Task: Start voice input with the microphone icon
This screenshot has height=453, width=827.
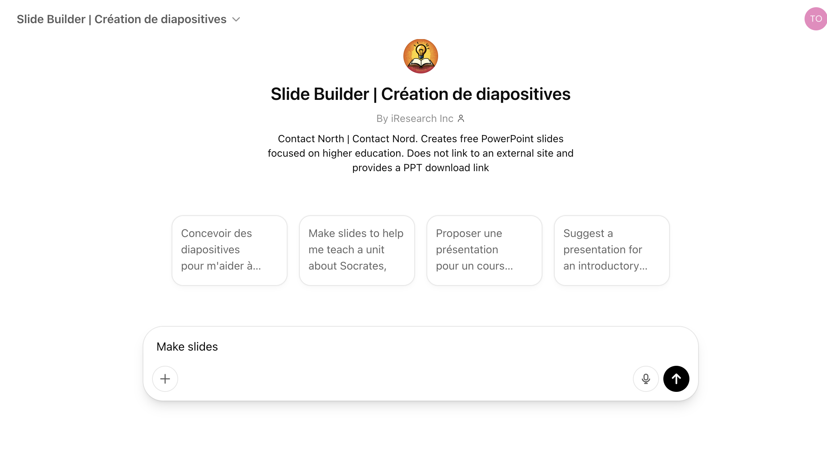Action: (646, 379)
